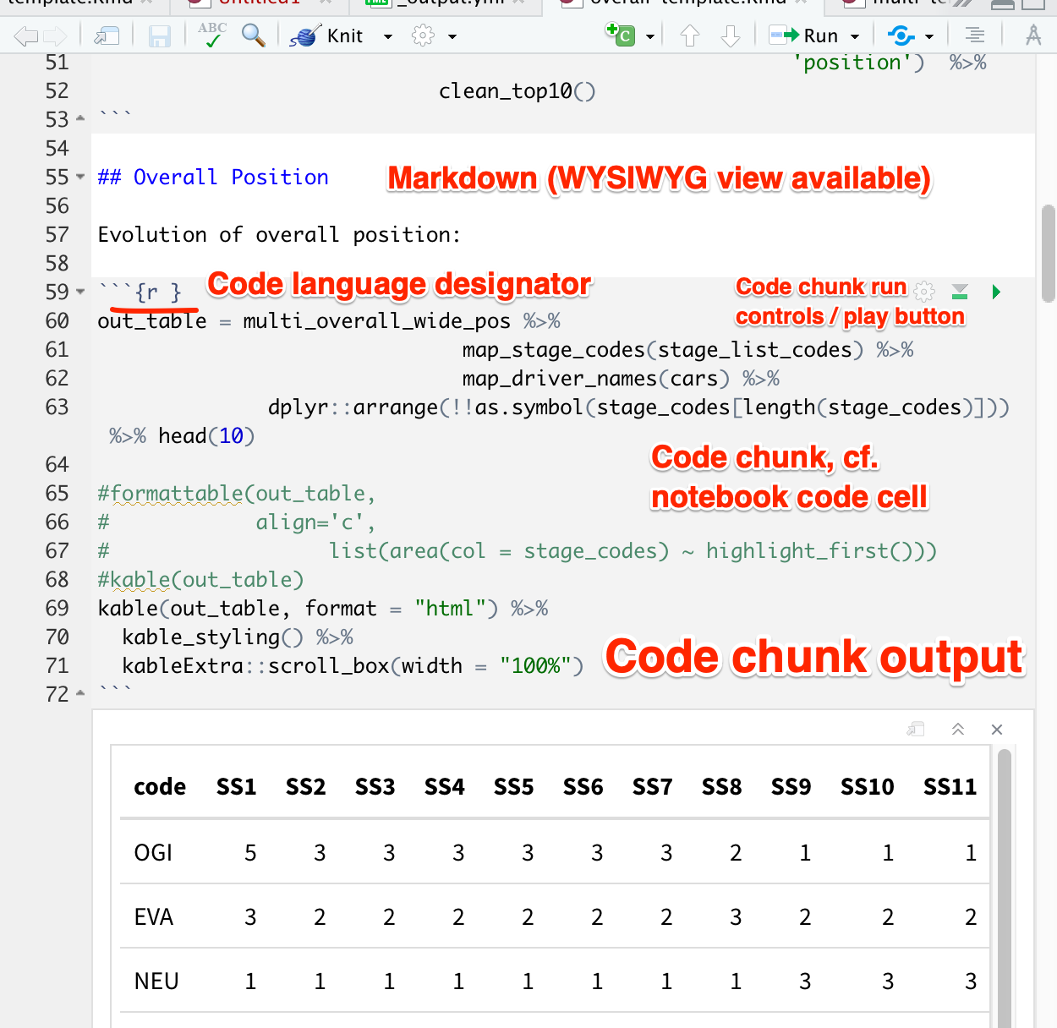Go forward to next source location

[55, 36]
